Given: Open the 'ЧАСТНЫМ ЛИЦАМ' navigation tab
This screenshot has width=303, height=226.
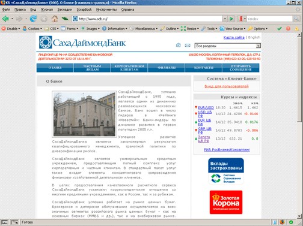Looking at the screenshot, I should (92, 68).
